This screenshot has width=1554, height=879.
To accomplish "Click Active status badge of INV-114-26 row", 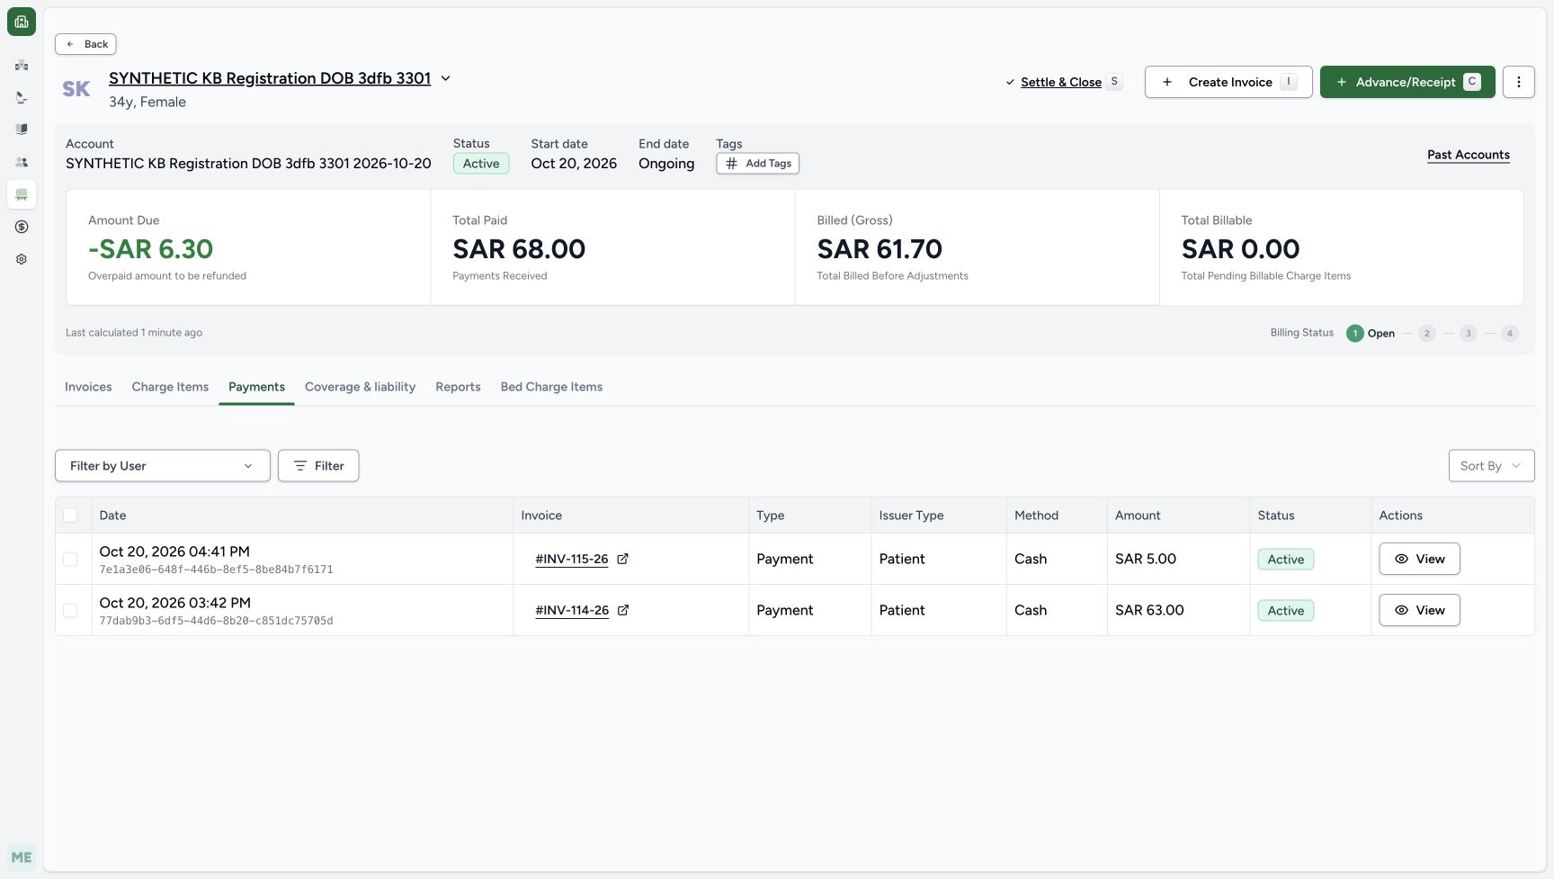I will pos(1286,611).
